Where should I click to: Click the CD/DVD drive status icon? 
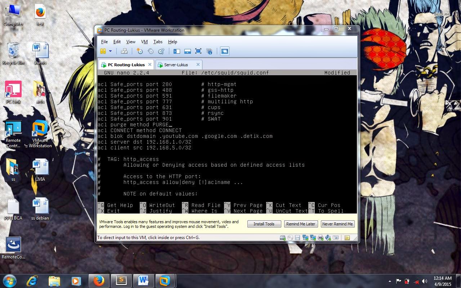point(290,238)
